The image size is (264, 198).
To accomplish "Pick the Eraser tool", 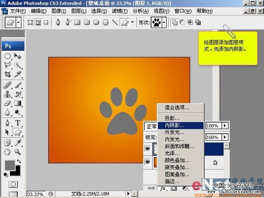I will [7, 103].
